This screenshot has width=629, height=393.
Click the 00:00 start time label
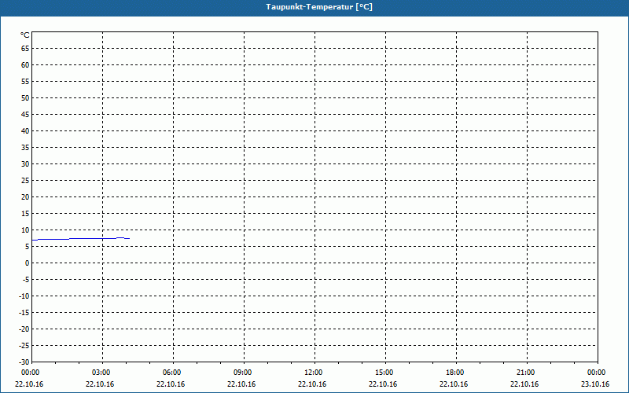point(30,373)
